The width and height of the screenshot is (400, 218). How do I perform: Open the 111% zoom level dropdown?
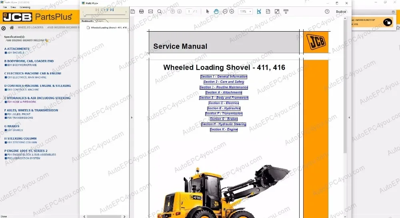(246, 12)
